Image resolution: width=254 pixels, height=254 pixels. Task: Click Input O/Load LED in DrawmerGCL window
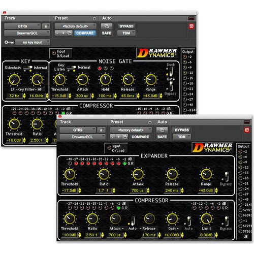pyautogui.click(x=54, y=53)
